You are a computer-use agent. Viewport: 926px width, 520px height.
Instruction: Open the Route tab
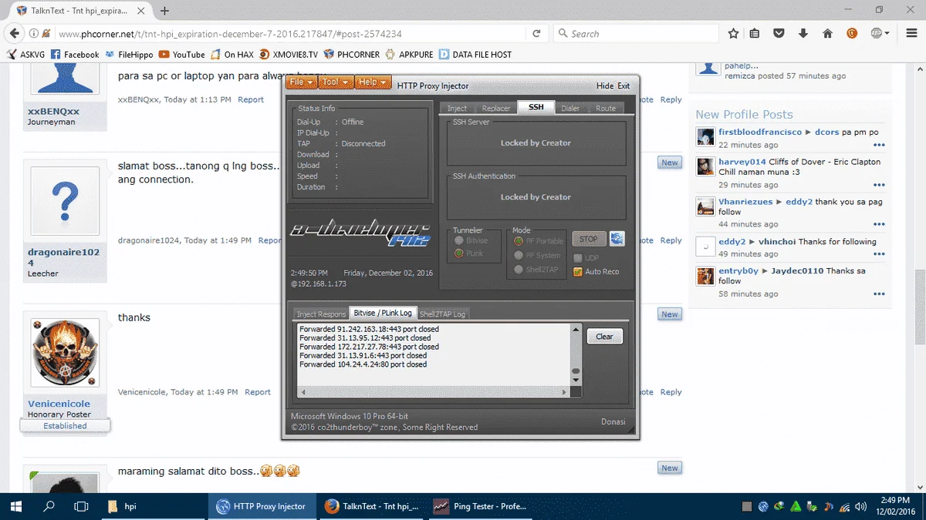pos(606,109)
